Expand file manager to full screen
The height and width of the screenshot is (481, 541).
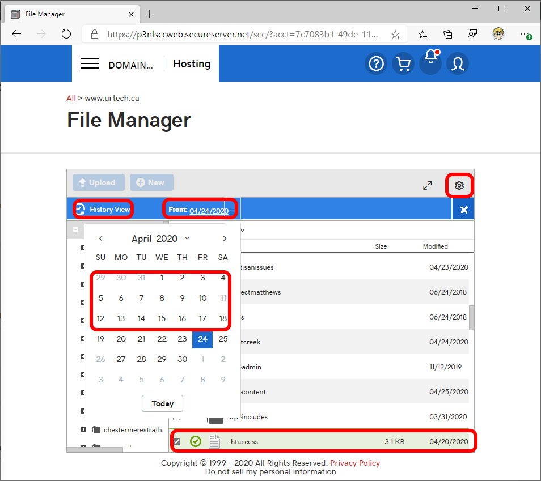click(x=428, y=185)
